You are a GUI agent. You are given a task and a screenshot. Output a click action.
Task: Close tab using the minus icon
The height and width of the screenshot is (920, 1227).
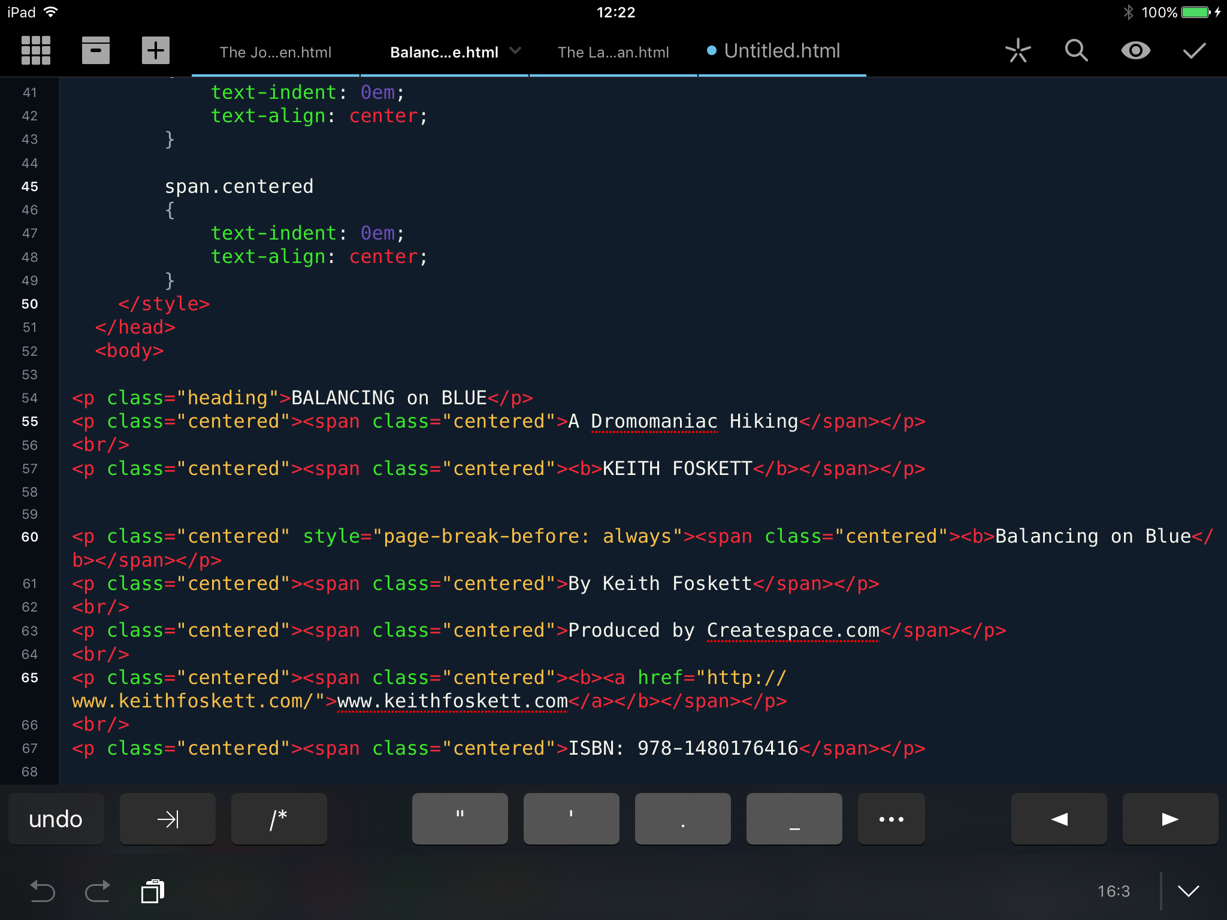(x=95, y=50)
